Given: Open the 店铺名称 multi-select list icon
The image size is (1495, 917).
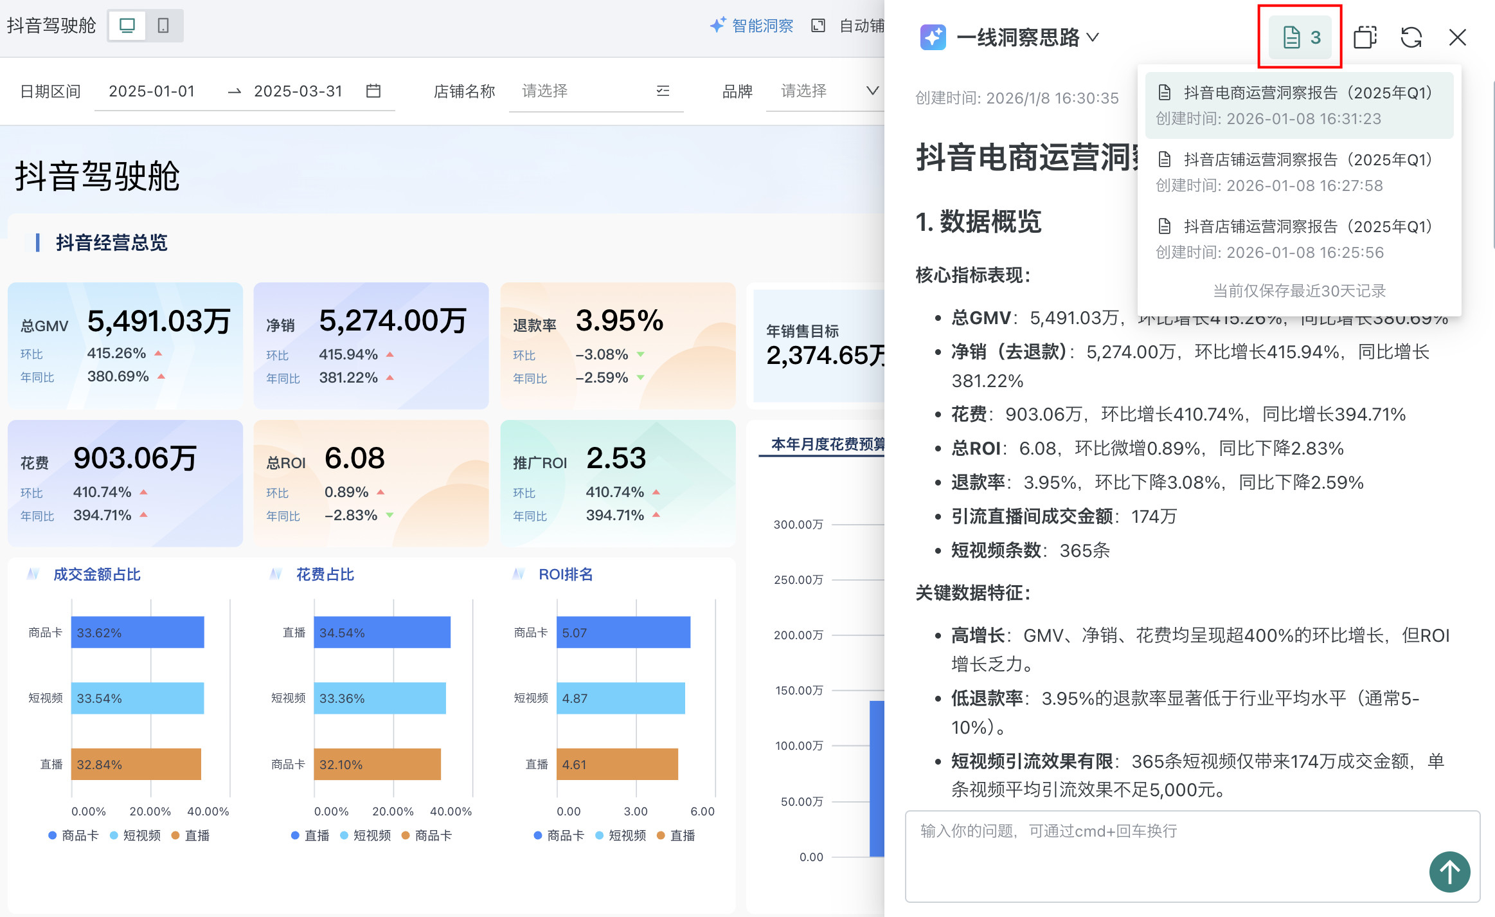Looking at the screenshot, I should [x=663, y=91].
